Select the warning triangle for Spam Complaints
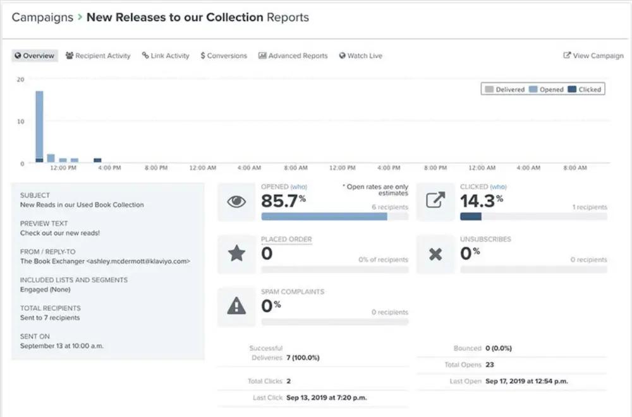Viewport: 632px width, 417px height. (236, 307)
